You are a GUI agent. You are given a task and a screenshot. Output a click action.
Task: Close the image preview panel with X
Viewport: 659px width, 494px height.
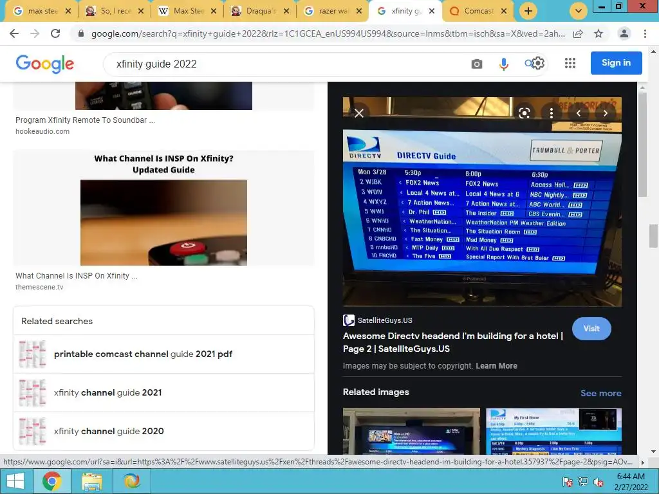[x=359, y=113]
